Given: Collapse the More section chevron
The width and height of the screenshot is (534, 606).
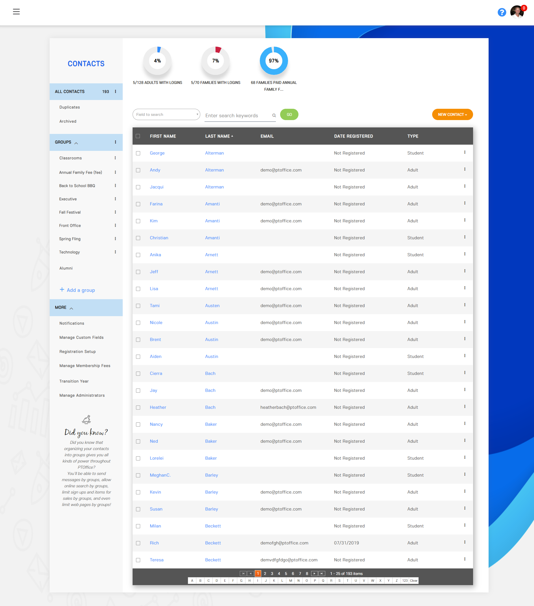Looking at the screenshot, I should (x=71, y=308).
